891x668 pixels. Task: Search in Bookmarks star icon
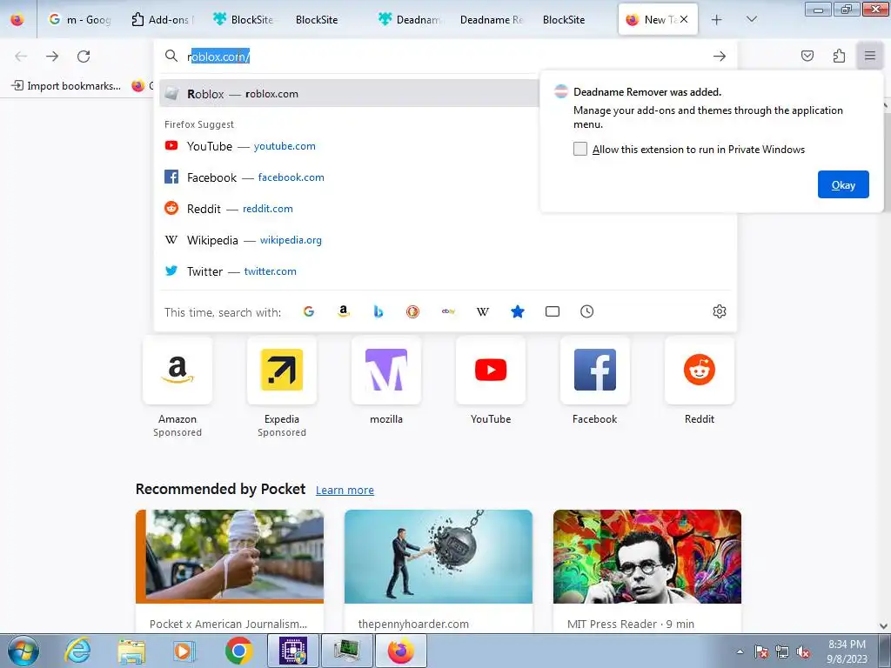click(518, 311)
